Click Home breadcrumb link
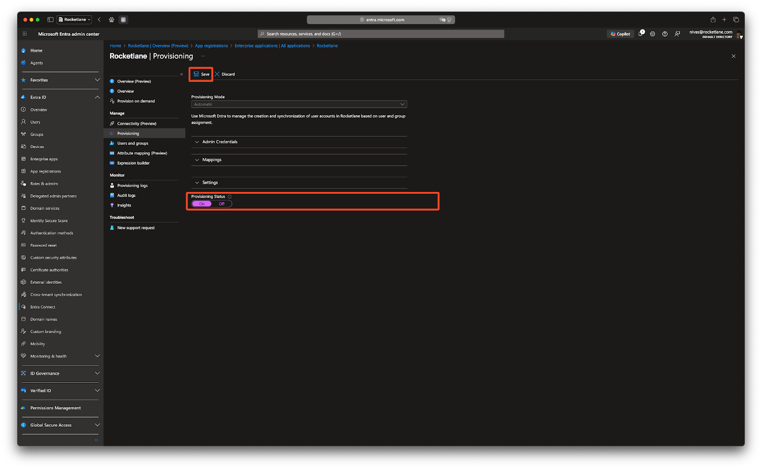 click(115, 46)
